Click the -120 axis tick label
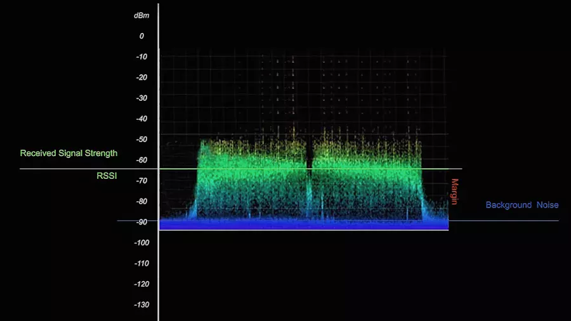The image size is (571, 321). tap(141, 284)
